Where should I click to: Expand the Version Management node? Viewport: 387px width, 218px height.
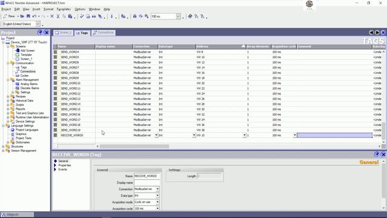tap(3, 151)
